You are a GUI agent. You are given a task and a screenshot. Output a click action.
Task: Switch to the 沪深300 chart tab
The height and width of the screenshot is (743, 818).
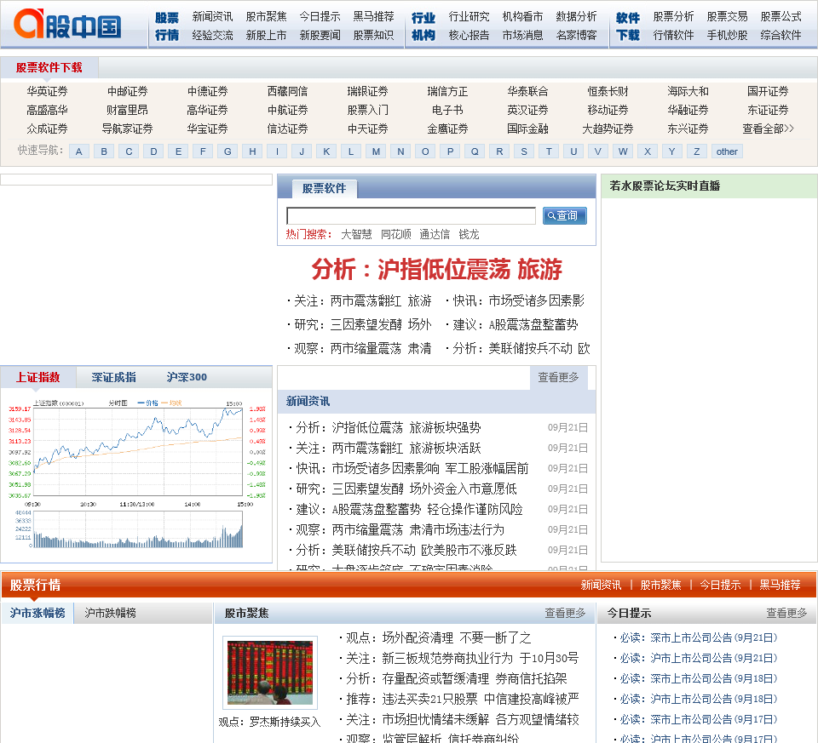[x=187, y=377]
